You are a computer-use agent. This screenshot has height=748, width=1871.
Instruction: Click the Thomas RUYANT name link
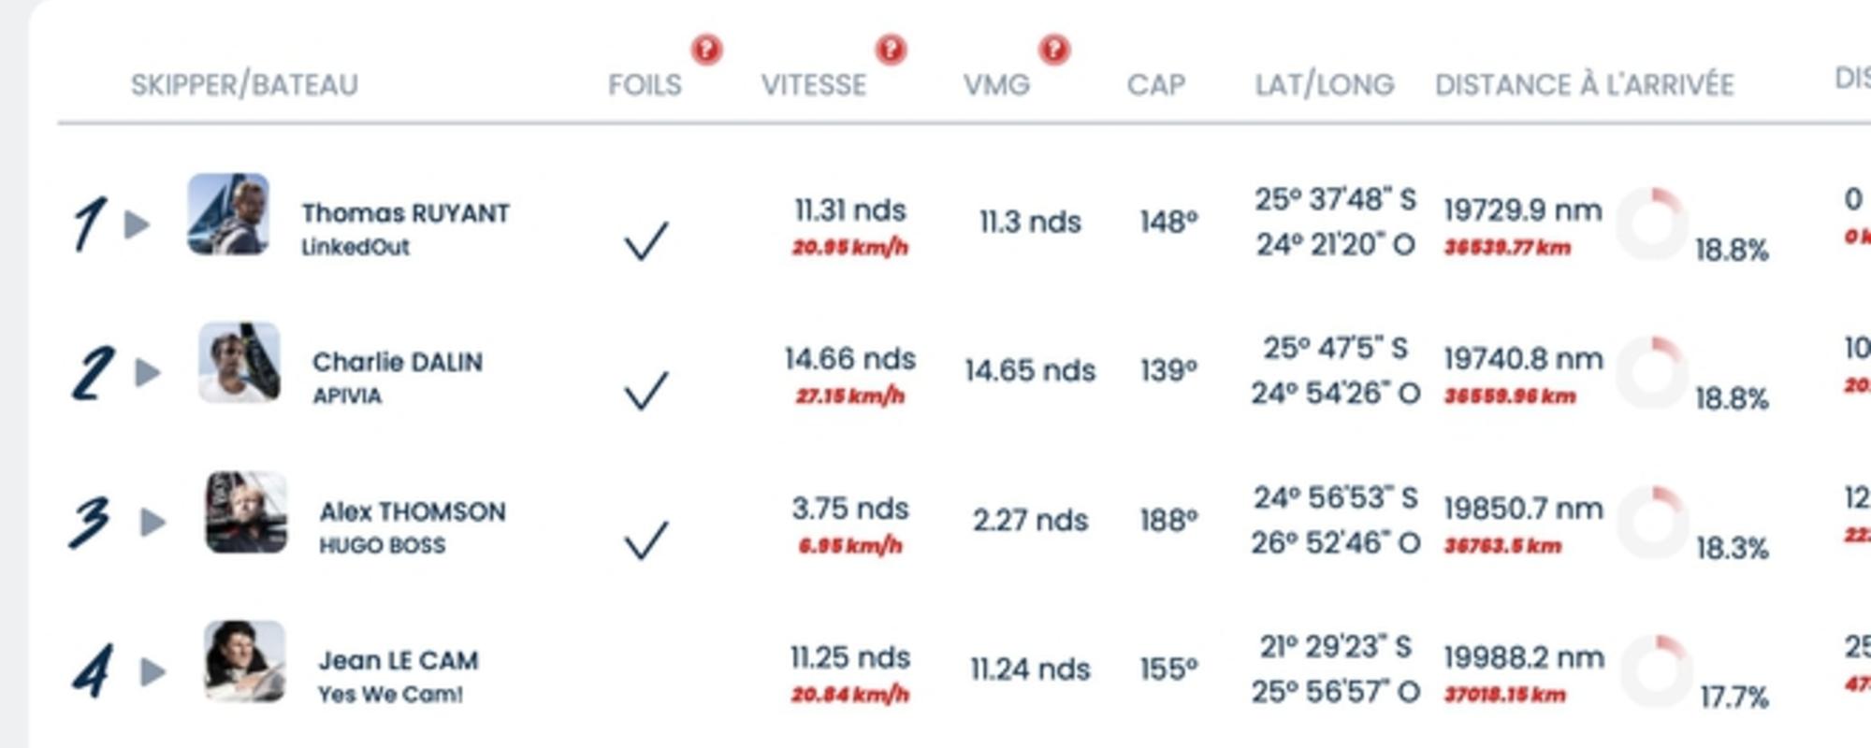[x=405, y=213]
